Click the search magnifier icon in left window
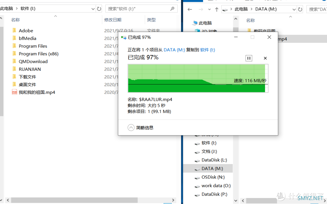The width and height of the screenshot is (327, 204). tap(172, 9)
